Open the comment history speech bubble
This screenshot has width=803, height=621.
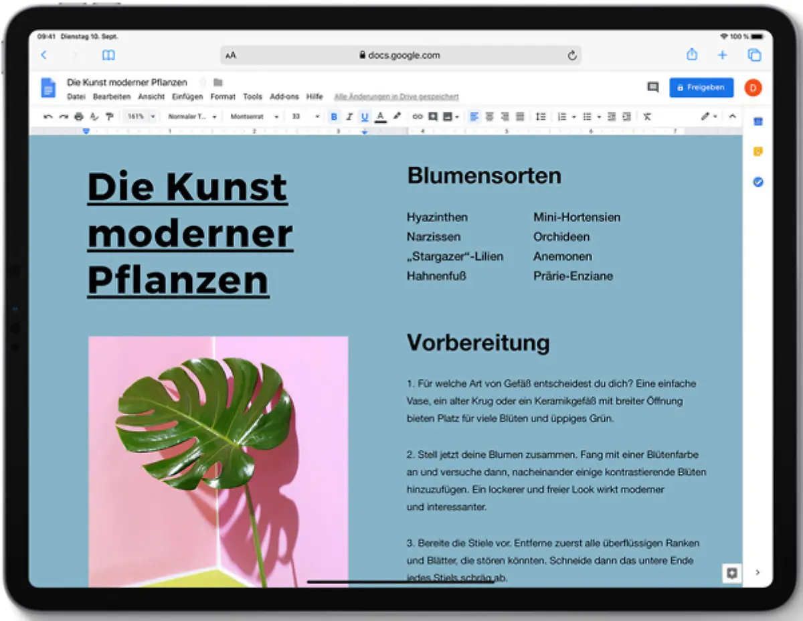click(x=652, y=88)
